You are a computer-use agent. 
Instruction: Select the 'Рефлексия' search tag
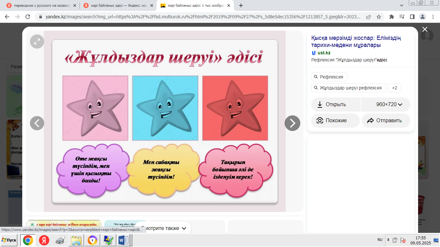(329, 77)
